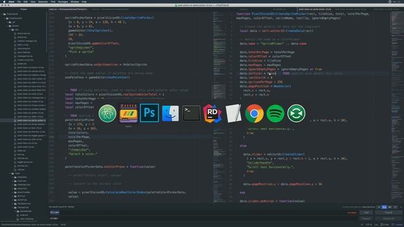The width and height of the screenshot is (404, 227).
Task: Click the Lua grammar selector in the status bar
Action: pyautogui.click(x=376, y=224)
